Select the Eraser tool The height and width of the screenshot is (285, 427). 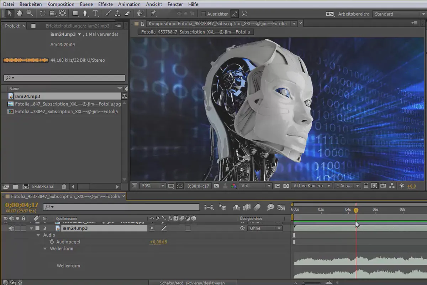(x=128, y=14)
